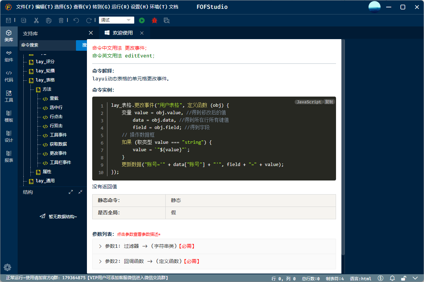Open the 文档 menu

pyautogui.click(x=173, y=7)
